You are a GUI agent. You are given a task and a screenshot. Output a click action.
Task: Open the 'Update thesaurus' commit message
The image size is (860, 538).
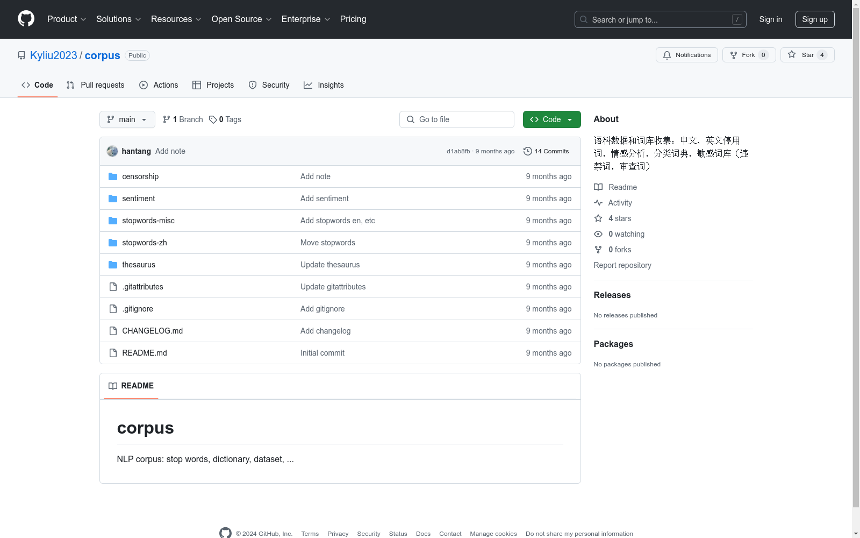click(330, 265)
